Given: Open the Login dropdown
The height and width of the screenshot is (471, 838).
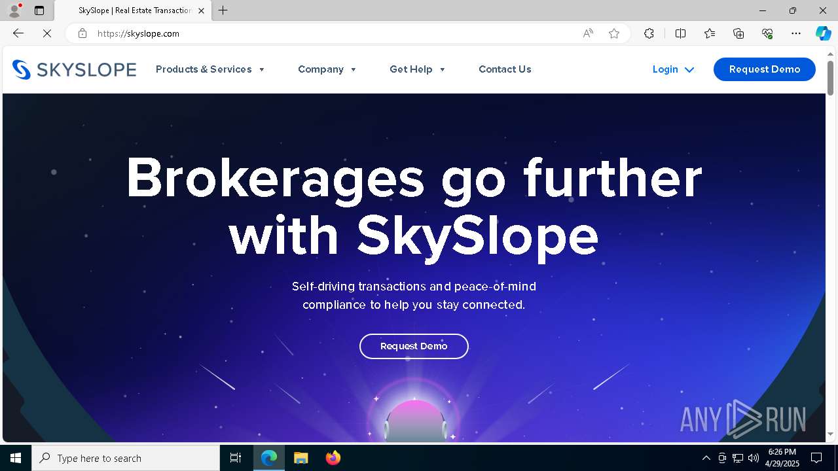Looking at the screenshot, I should [673, 69].
